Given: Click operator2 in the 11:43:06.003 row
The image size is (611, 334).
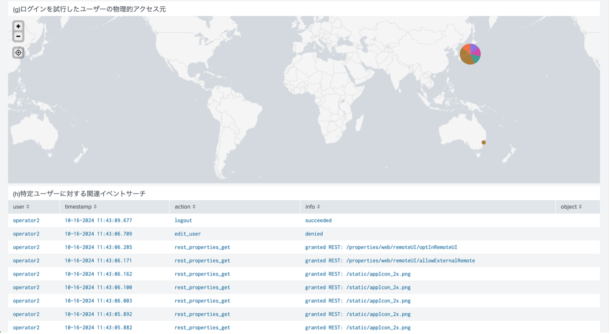Looking at the screenshot, I should (26, 301).
